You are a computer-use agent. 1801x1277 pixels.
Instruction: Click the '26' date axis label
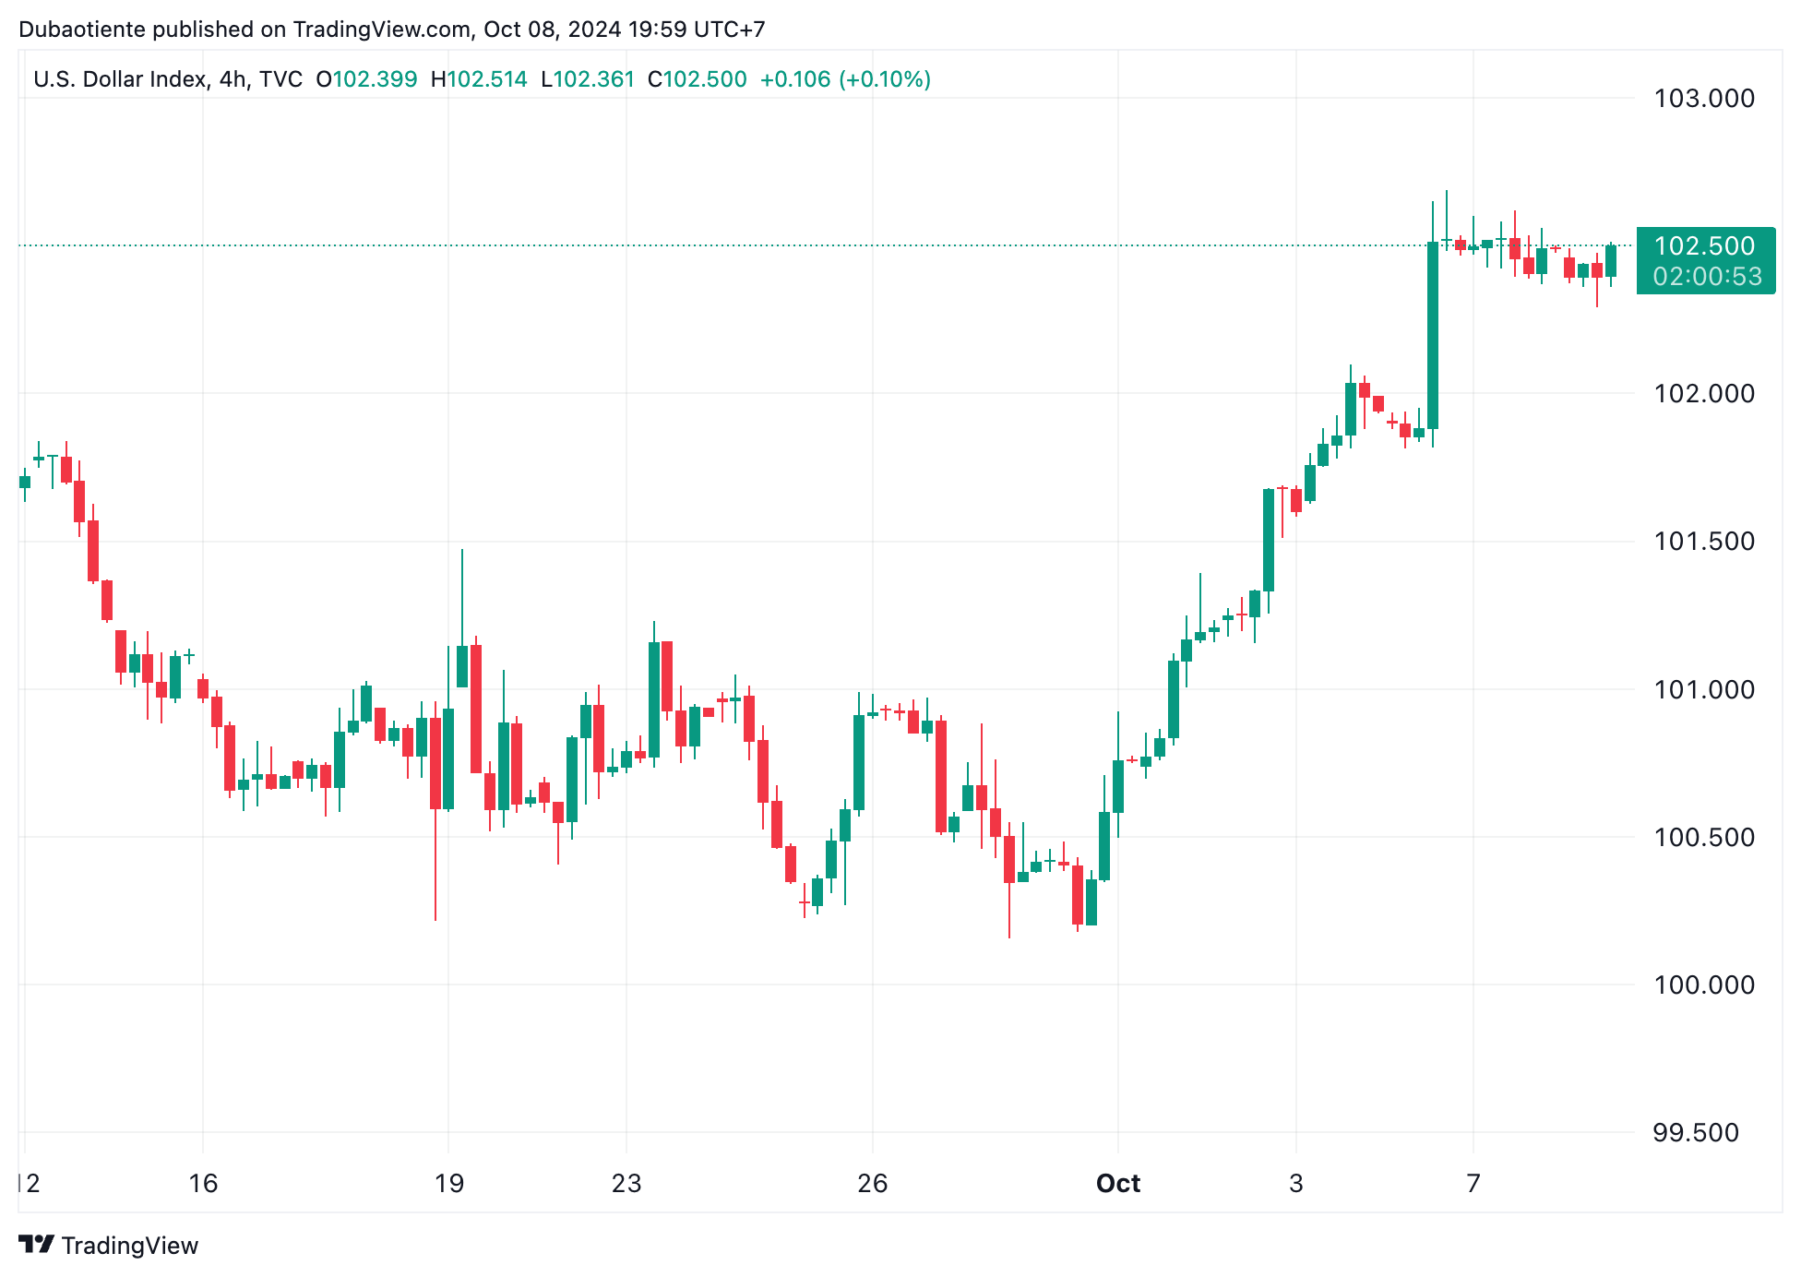[873, 1183]
